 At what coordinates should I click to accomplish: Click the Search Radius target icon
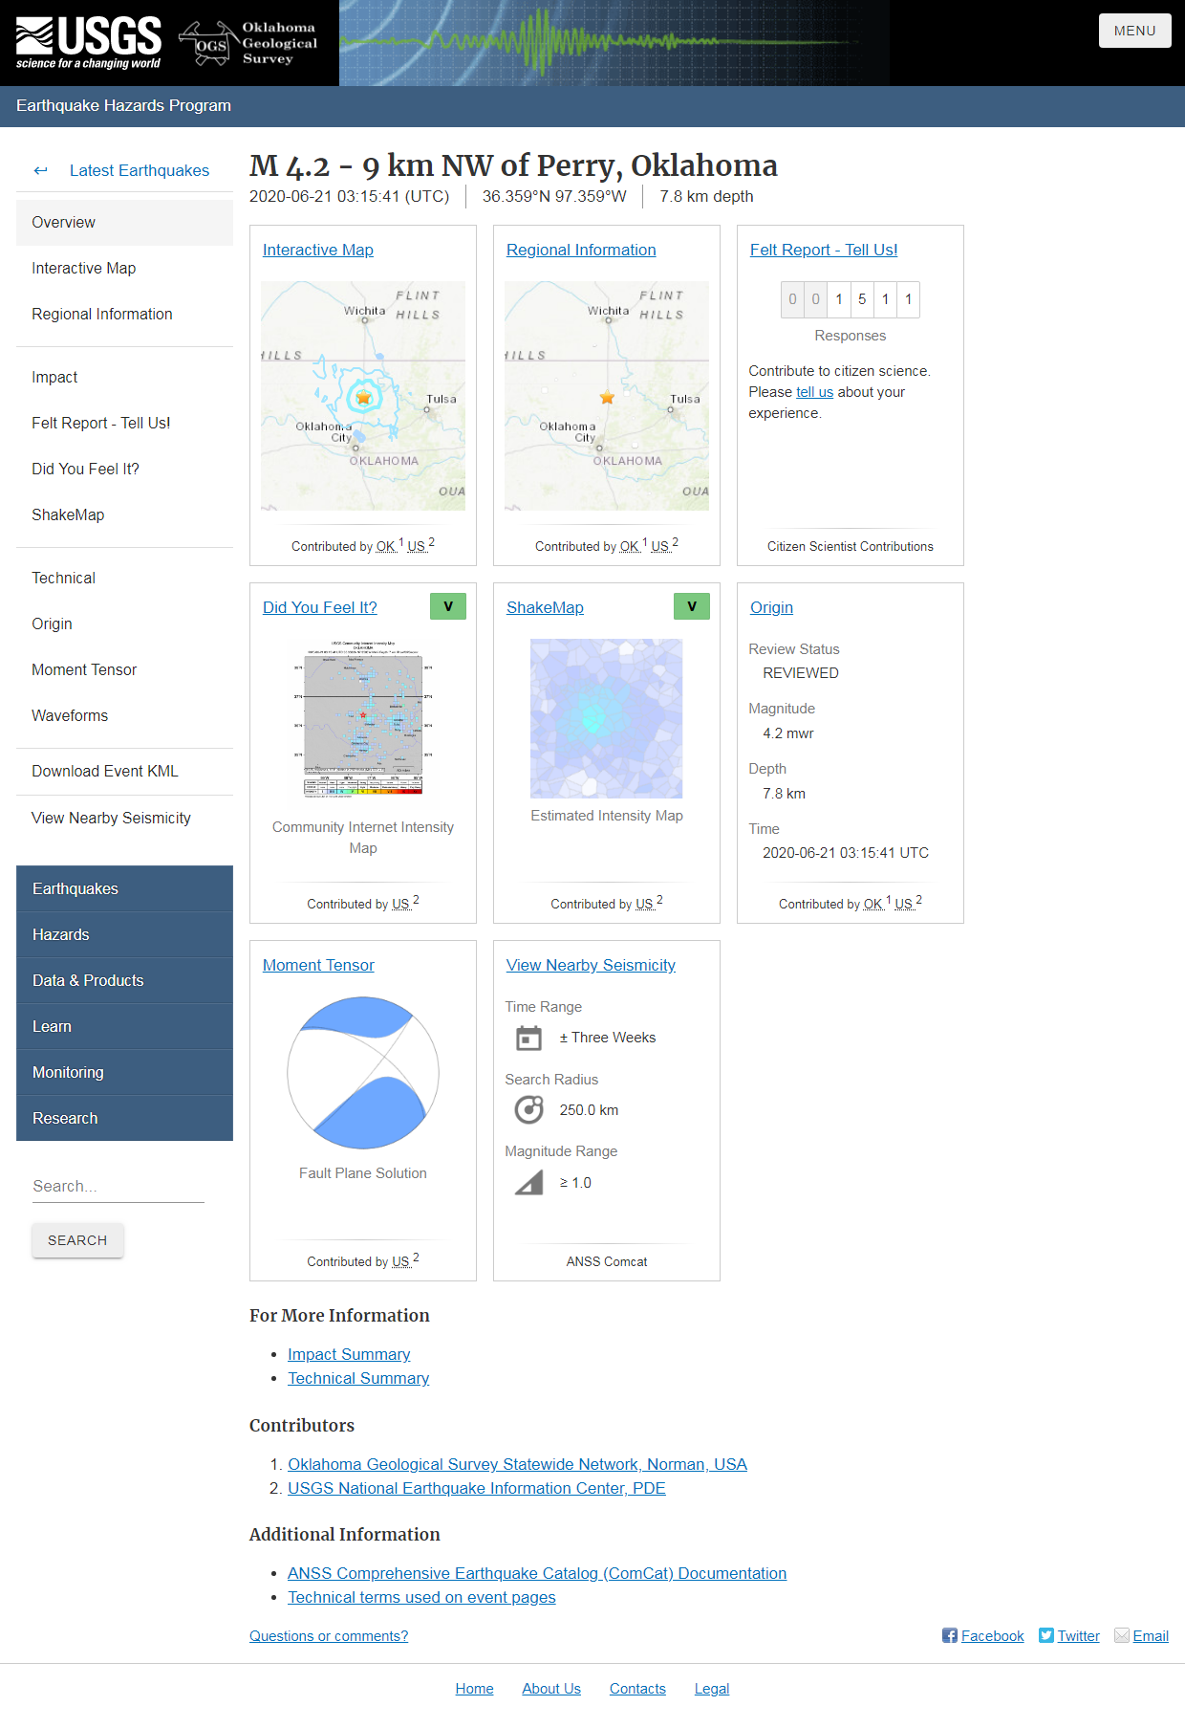(528, 1109)
